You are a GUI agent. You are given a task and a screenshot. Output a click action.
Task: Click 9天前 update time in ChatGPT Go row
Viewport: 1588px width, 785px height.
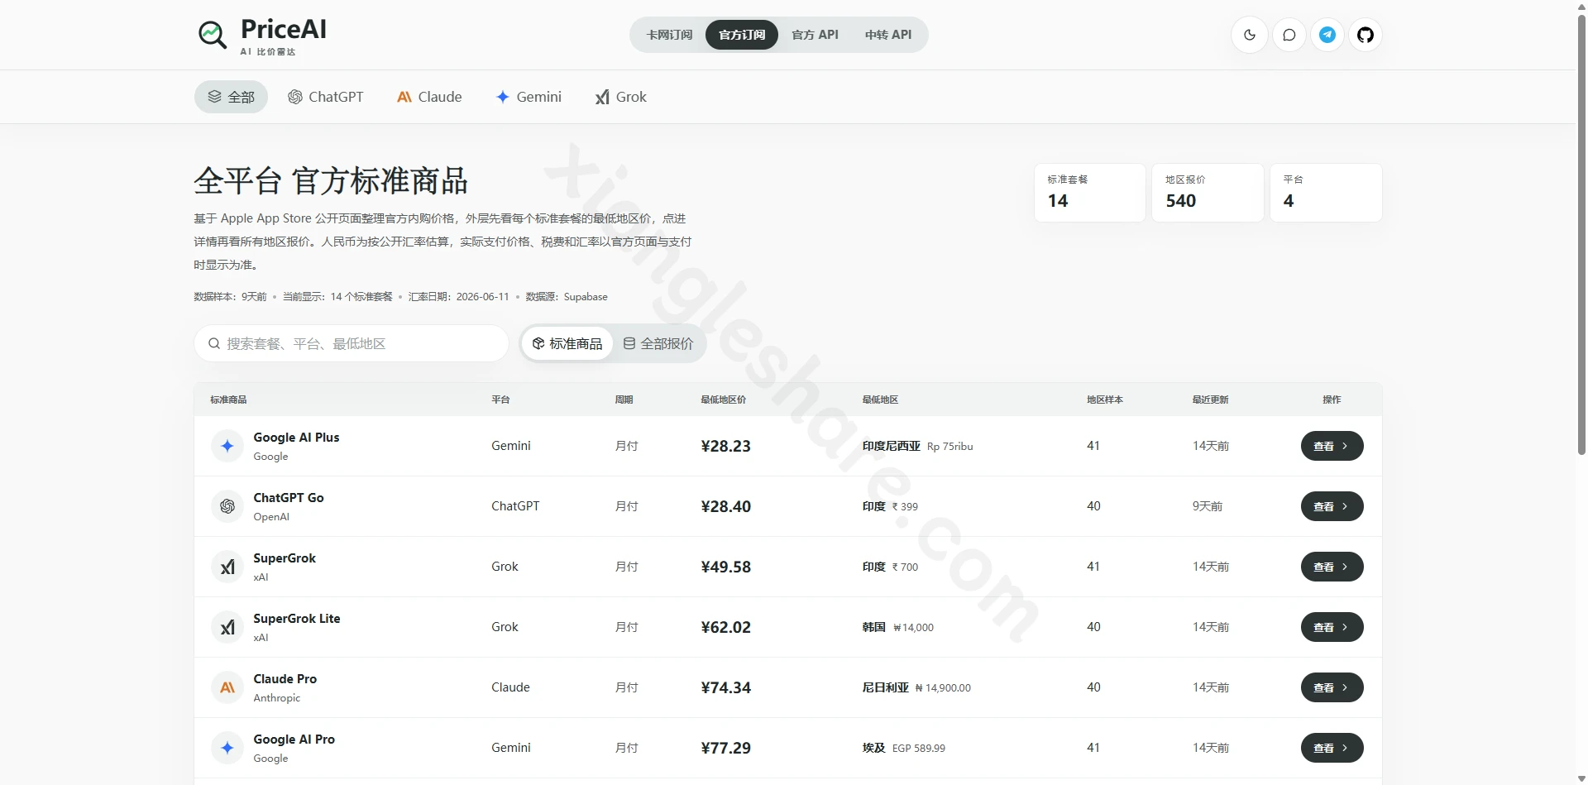[x=1207, y=506]
